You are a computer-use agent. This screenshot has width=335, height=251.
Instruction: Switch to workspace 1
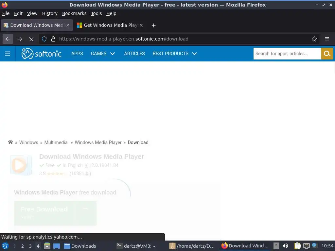click(14, 246)
